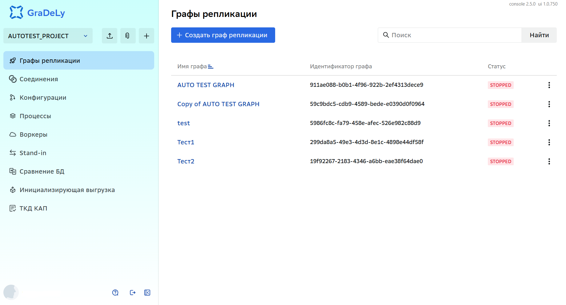
Task: Open the test graph link
Action: tap(183, 123)
